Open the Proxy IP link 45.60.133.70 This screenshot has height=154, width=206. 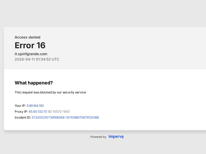click(38, 112)
